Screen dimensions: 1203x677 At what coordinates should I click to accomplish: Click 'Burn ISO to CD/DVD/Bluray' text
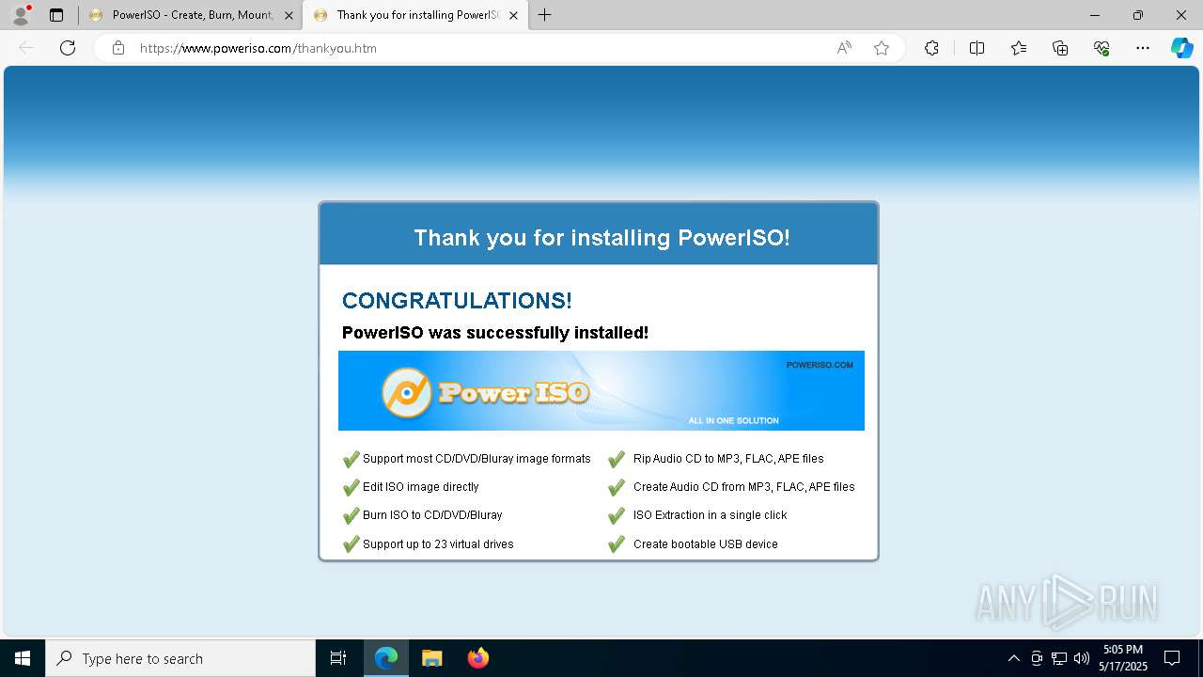[x=432, y=515]
